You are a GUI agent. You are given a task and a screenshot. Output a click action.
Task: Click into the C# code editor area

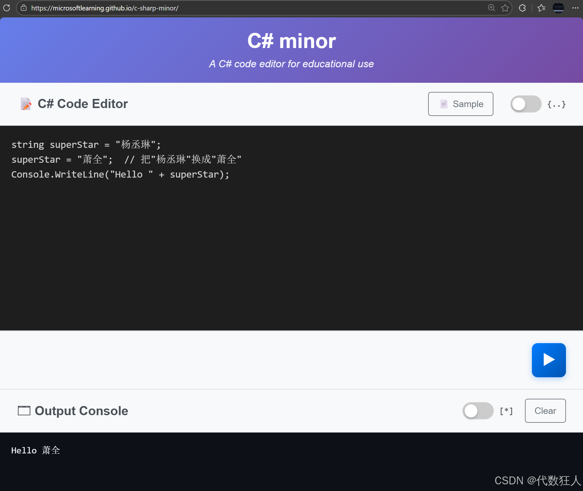pyautogui.click(x=291, y=228)
